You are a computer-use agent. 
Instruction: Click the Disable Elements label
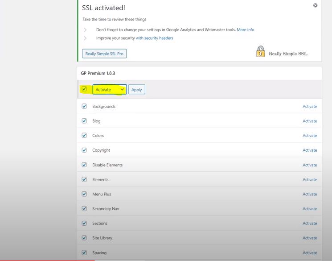click(107, 165)
